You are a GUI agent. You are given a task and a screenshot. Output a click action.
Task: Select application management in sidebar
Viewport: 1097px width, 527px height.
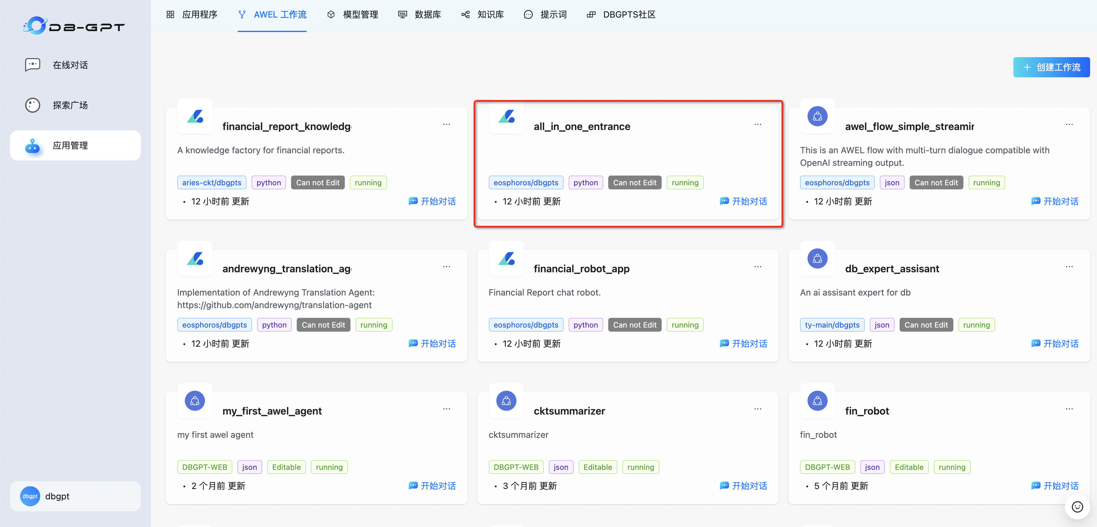pyautogui.click(x=70, y=145)
